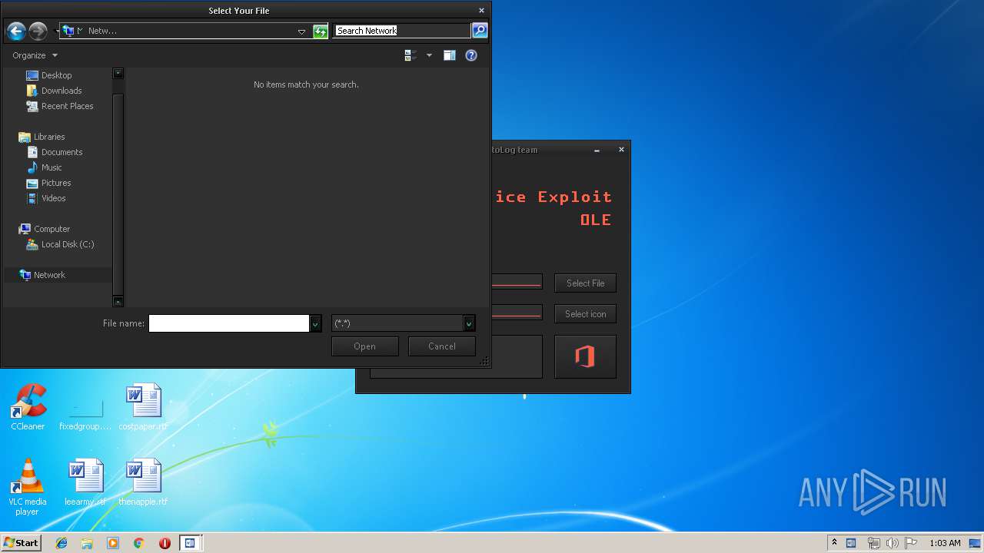Cancel the file dialog
Screen dimensions: 984x553
(x=442, y=346)
